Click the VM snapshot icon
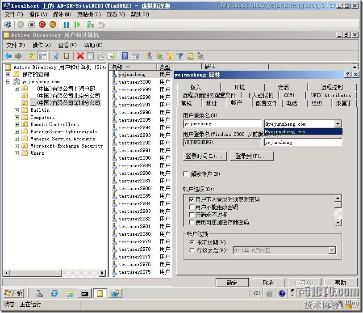This screenshot has width=363, height=313. point(91,25)
